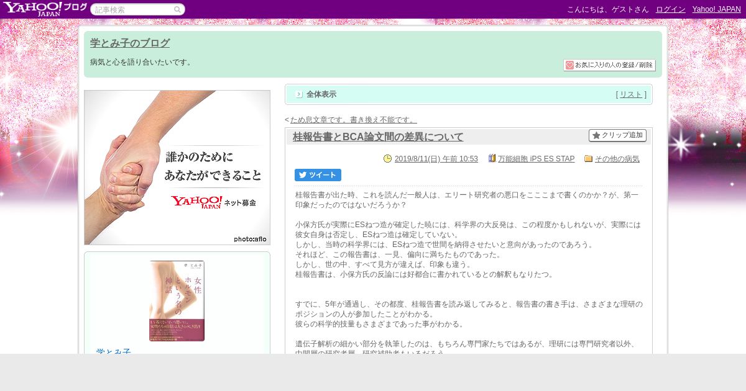Click the こんにちは、ゲストさん greeting text
Image resolution: width=746 pixels, height=391 pixels.
point(608,9)
